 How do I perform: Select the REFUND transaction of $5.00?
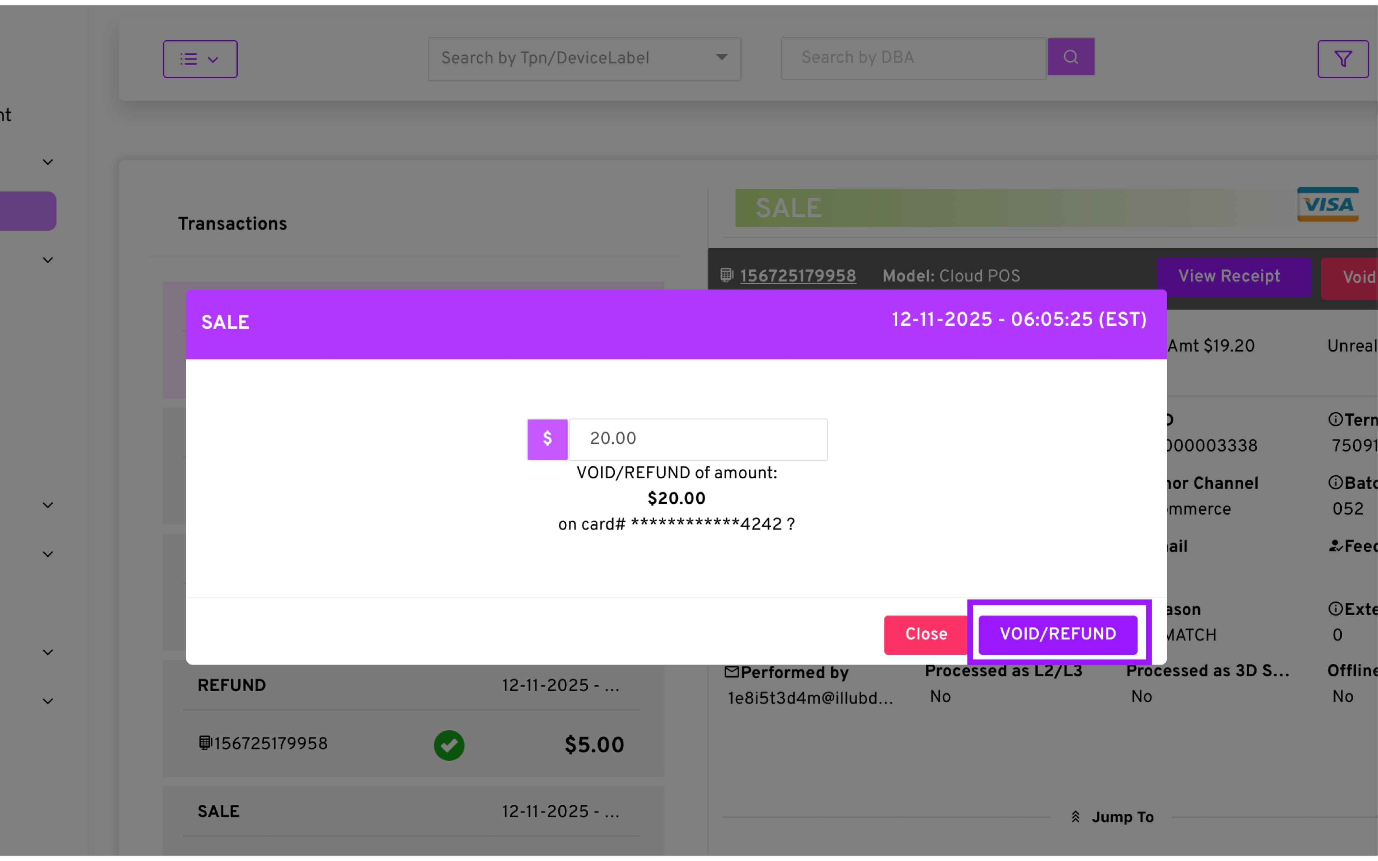pyautogui.click(x=413, y=717)
